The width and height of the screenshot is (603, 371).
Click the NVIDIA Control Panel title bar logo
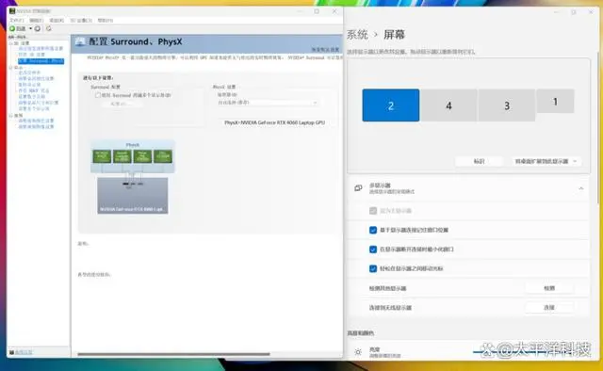point(12,11)
